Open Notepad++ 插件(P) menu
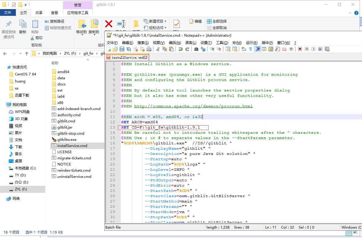This screenshot has height=238, width=362. (x=267, y=43)
